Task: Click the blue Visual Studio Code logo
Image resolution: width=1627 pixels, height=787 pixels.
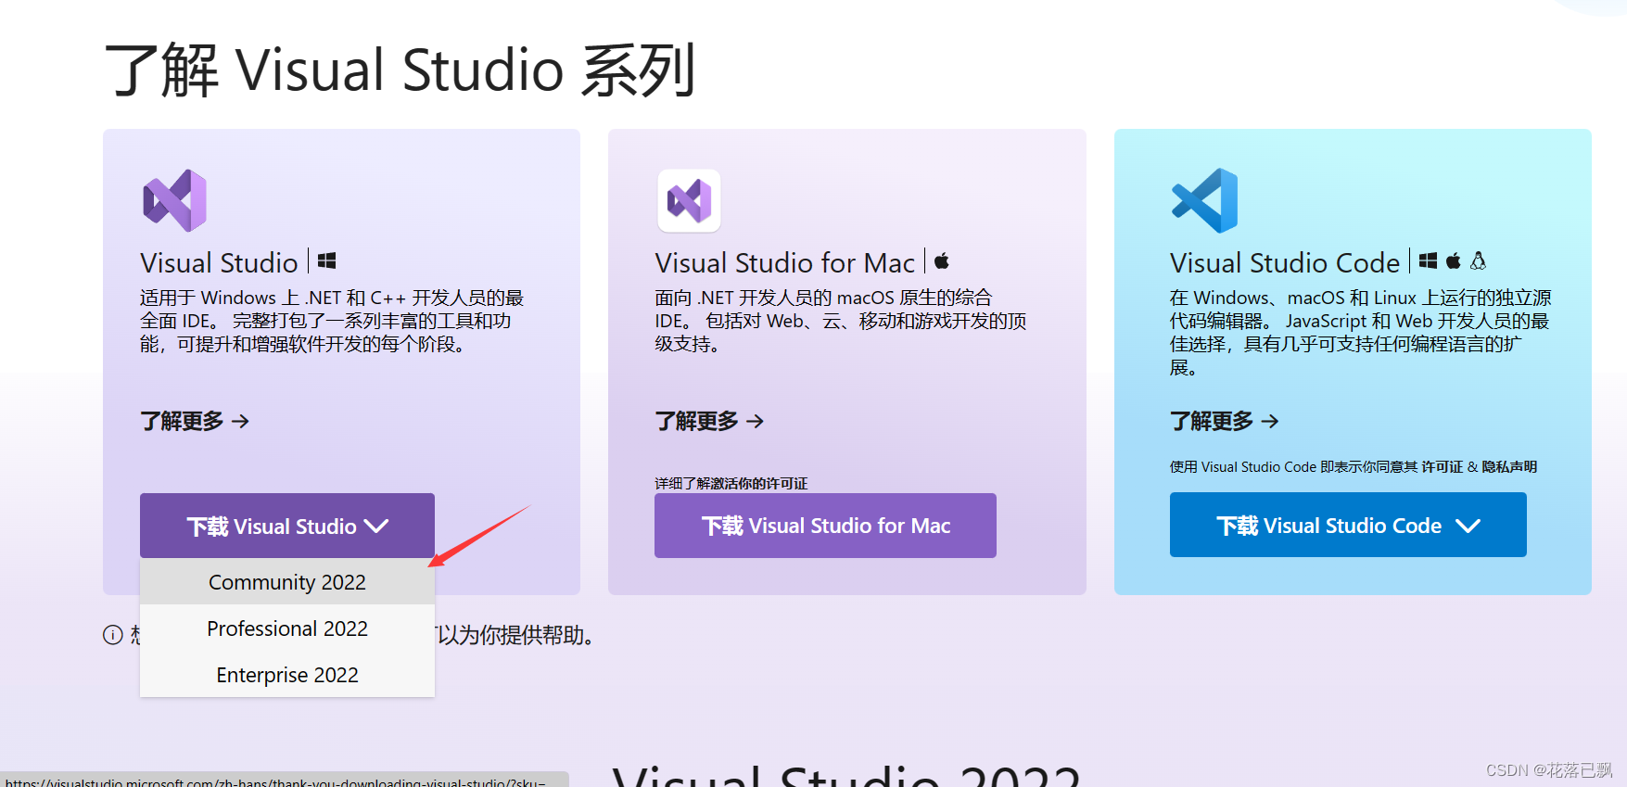Action: click(1204, 200)
